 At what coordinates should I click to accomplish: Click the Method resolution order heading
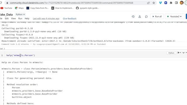[x=22, y=85]
